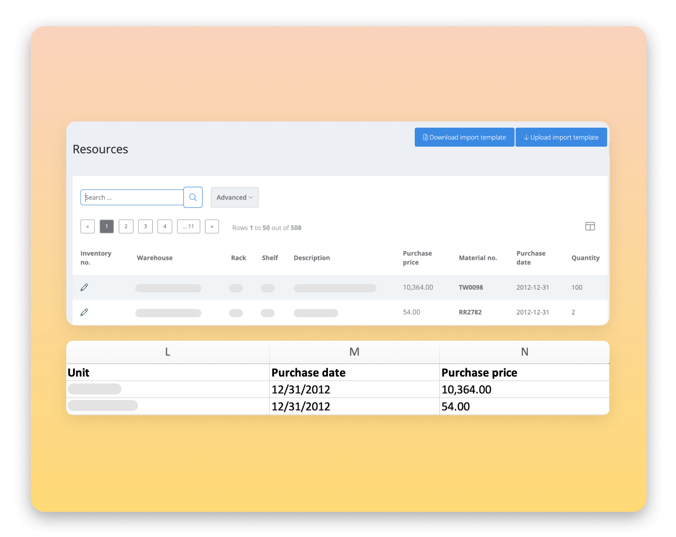The width and height of the screenshot is (676, 537).
Task: Select the spreadsheet cell containing 10,364.00
Action: coord(524,389)
